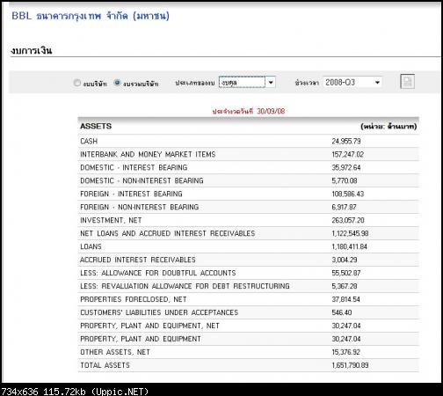Select the consolidated statement radio button
This screenshot has height=396, width=443.
(x=117, y=83)
